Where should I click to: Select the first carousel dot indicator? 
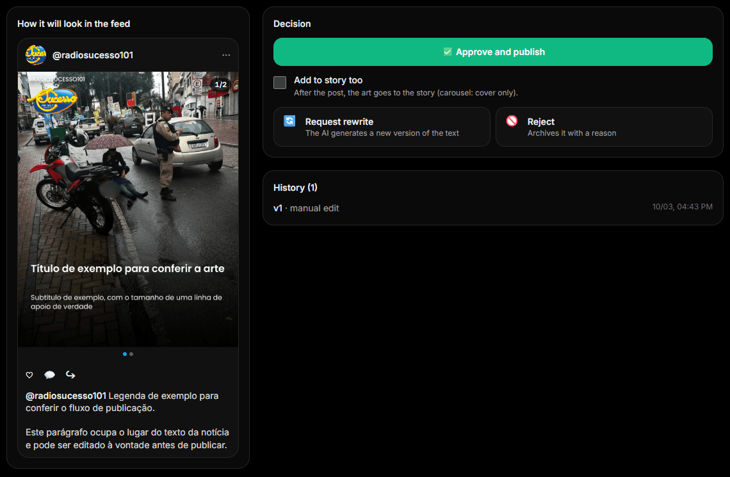125,354
